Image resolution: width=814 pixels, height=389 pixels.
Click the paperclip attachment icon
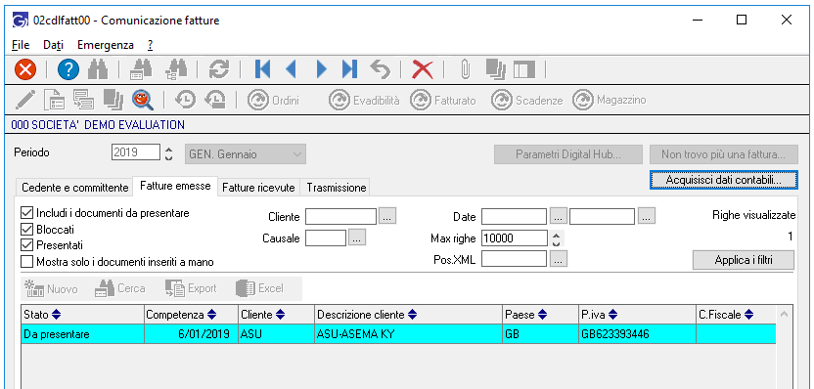(x=465, y=69)
